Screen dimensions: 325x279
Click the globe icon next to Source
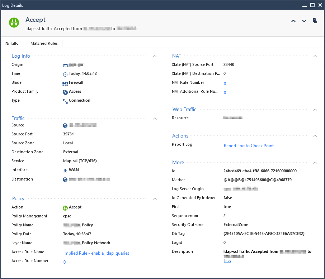(x=65, y=126)
